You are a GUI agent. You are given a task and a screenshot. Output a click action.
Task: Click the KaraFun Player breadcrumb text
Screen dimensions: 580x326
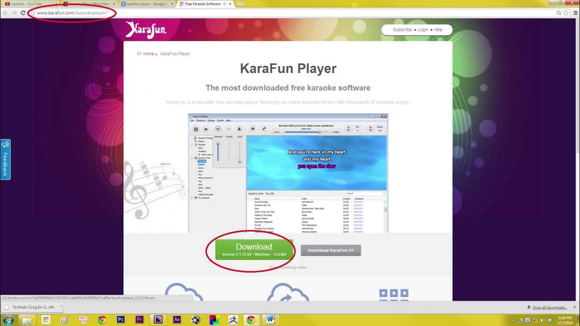175,53
